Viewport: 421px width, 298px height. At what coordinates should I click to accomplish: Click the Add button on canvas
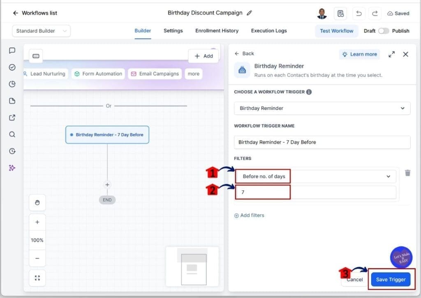pyautogui.click(x=204, y=56)
